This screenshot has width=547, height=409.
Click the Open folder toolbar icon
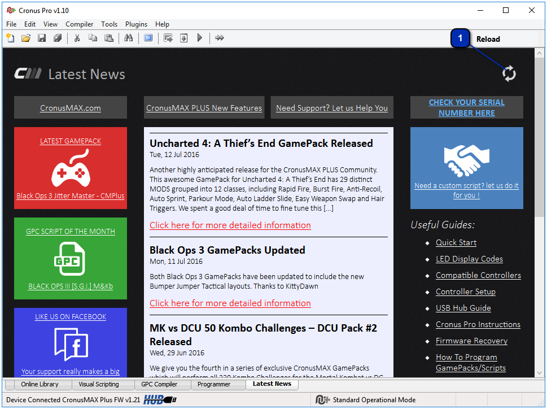[26, 38]
